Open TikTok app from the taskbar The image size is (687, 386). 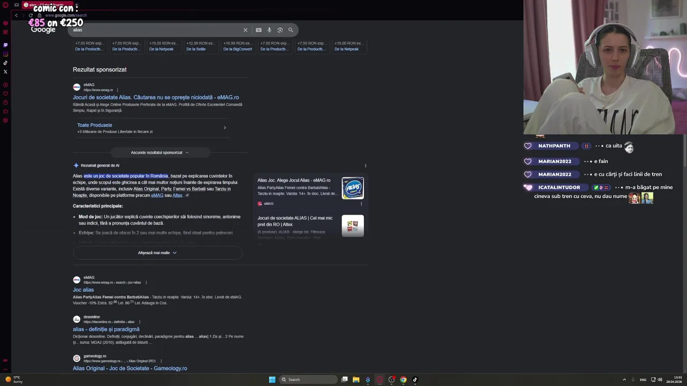click(415, 380)
